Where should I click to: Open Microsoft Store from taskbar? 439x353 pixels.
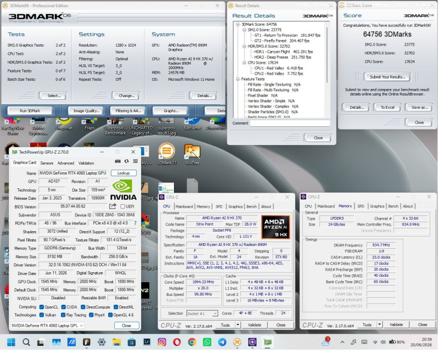[132, 343]
